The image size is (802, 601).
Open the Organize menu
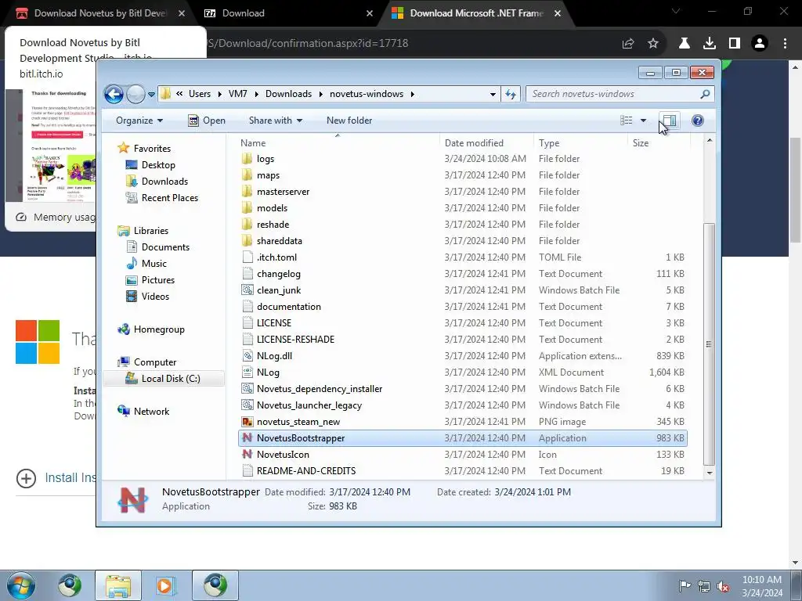click(x=139, y=121)
